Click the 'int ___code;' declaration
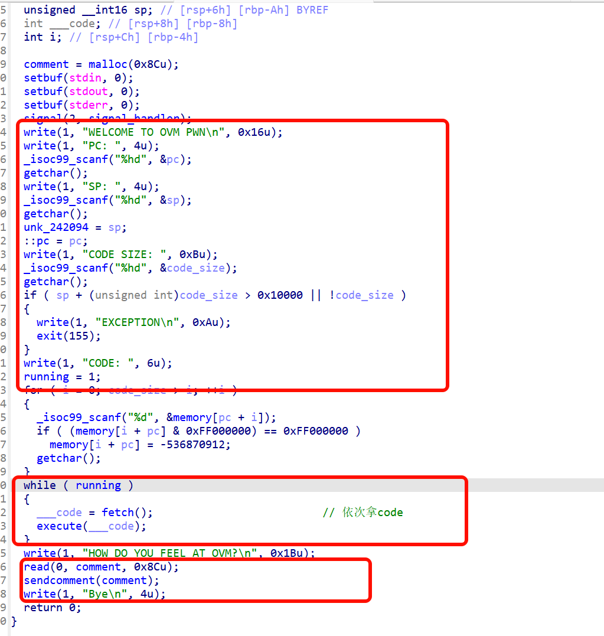Screen dimensions: 604x636 62,24
